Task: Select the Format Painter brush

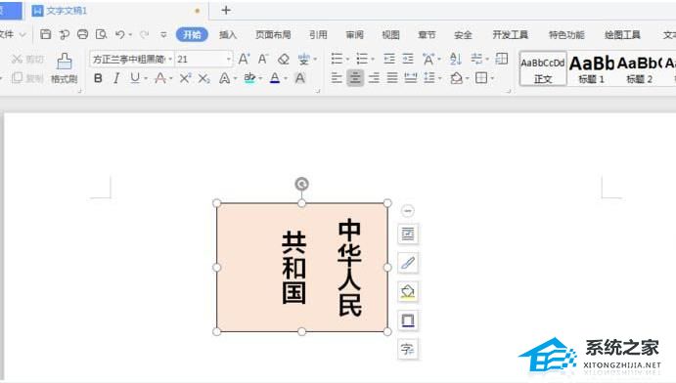Action: [x=64, y=68]
